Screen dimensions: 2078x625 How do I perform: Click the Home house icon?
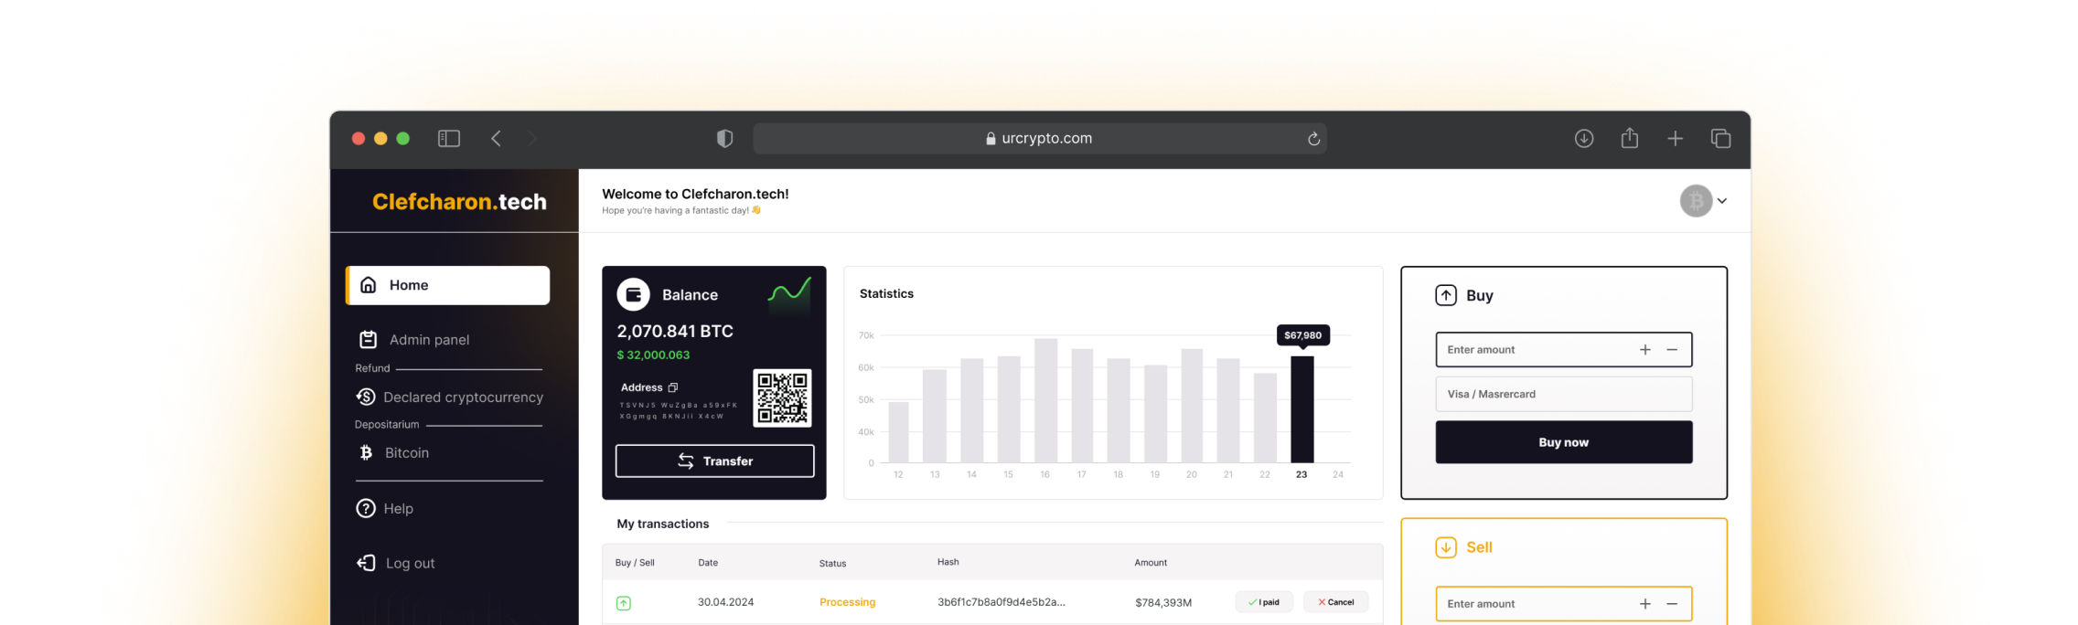click(369, 285)
